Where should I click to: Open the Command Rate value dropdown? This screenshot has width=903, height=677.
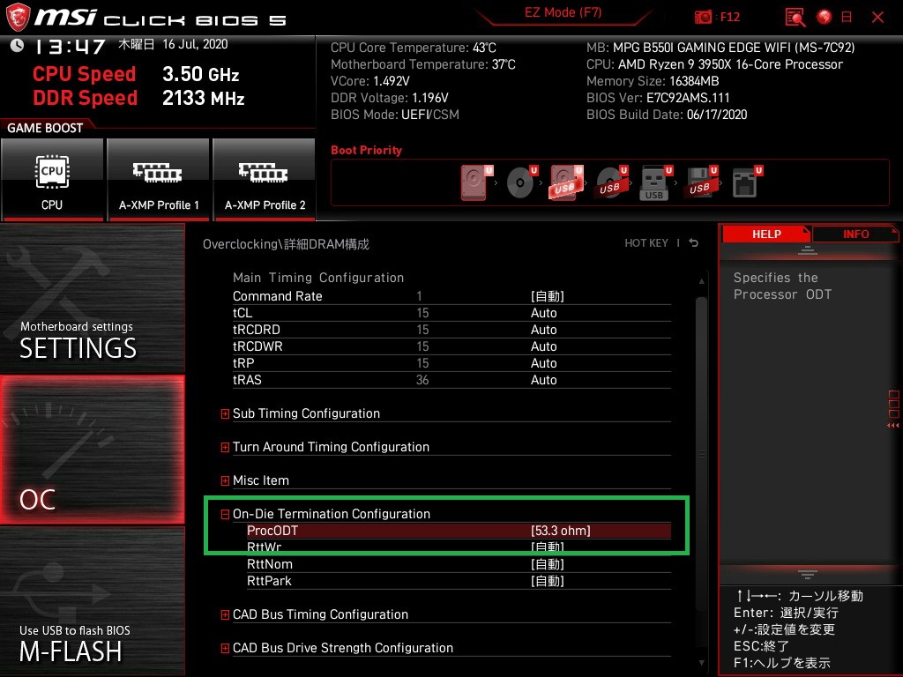coord(547,296)
